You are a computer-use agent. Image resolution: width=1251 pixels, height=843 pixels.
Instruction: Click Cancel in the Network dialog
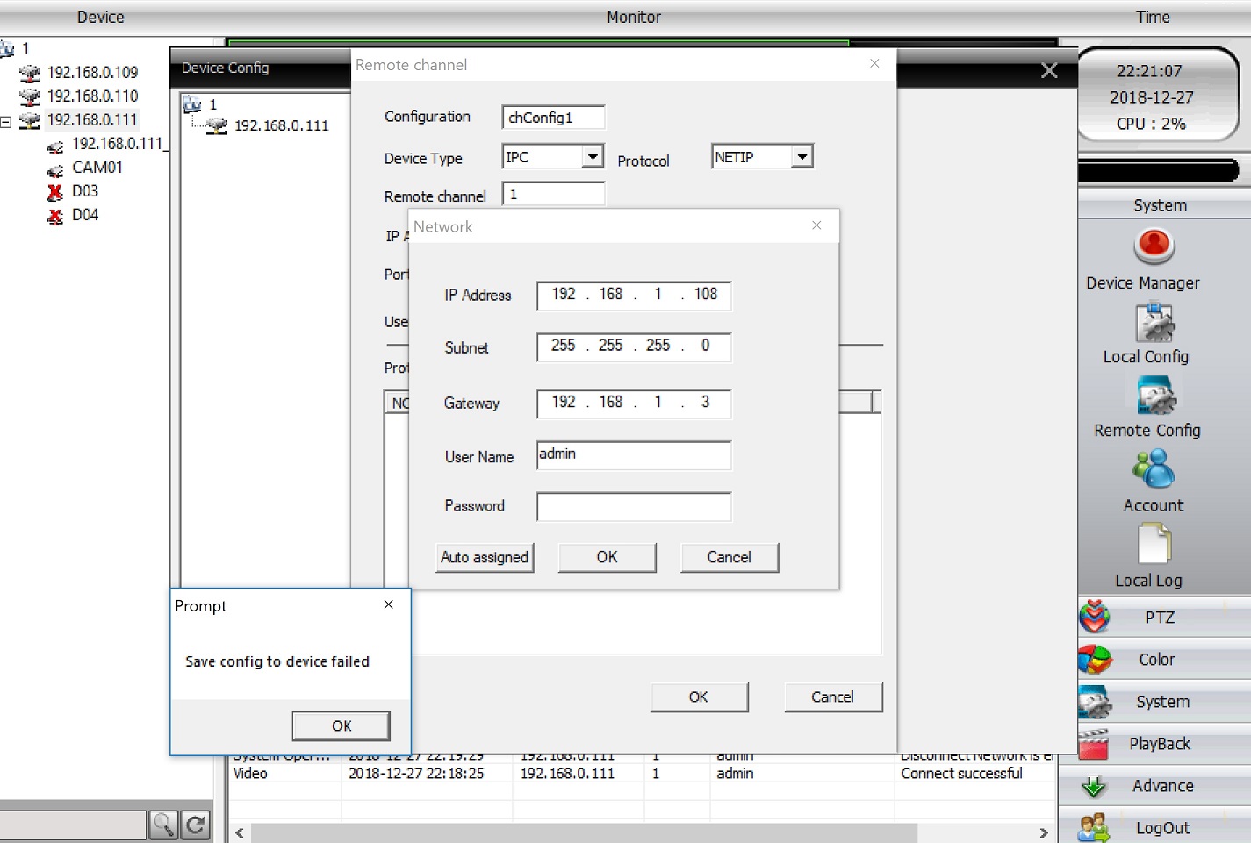[729, 558]
